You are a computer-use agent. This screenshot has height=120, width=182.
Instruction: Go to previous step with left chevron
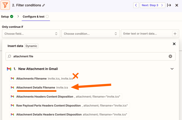[136, 5]
